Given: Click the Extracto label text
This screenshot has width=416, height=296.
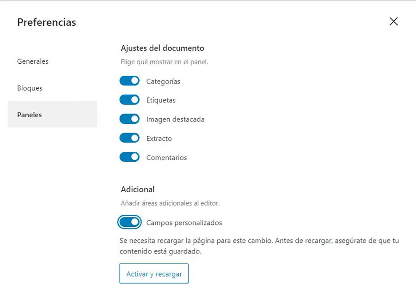Looking at the screenshot, I should 159,139.
